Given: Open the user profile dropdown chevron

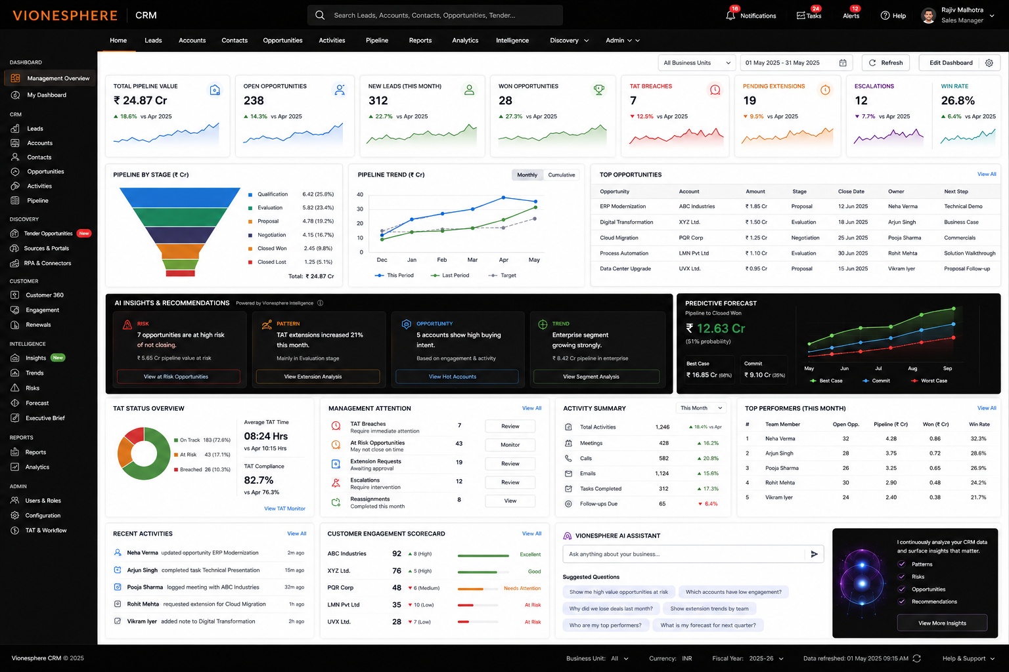Looking at the screenshot, I should (x=992, y=16).
